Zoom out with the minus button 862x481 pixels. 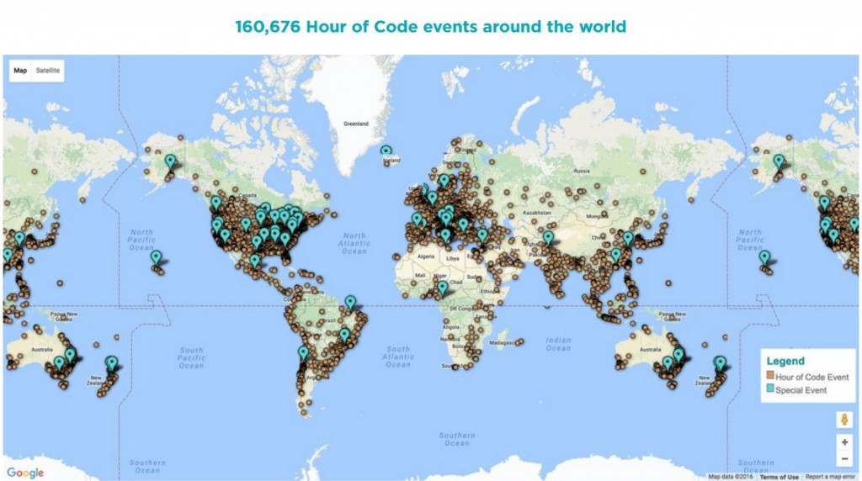tap(844, 458)
